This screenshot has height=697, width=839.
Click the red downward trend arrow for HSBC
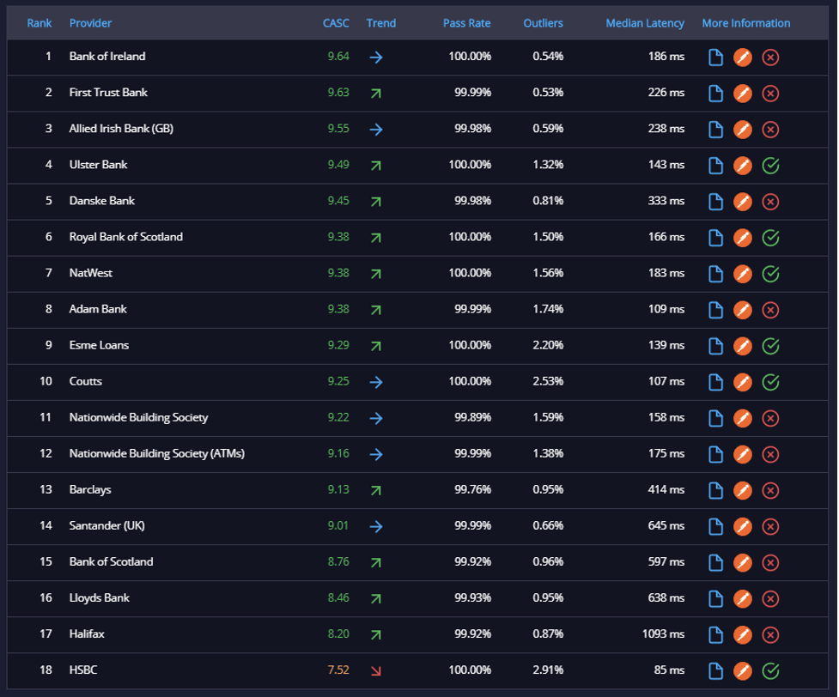click(x=376, y=670)
